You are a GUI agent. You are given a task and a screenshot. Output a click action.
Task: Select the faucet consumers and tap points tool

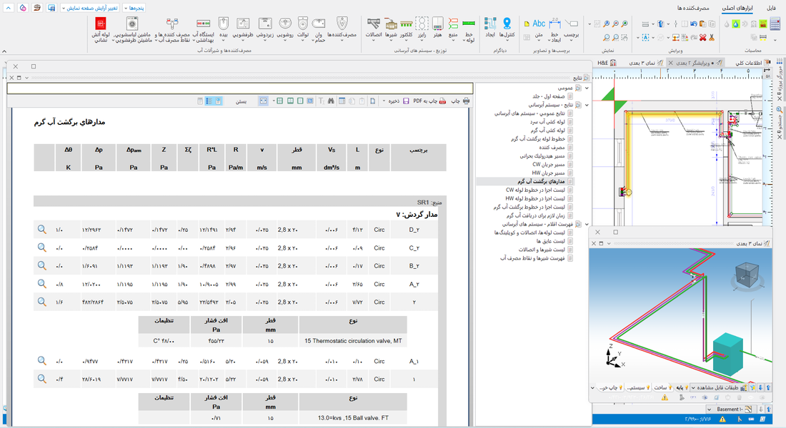click(172, 29)
